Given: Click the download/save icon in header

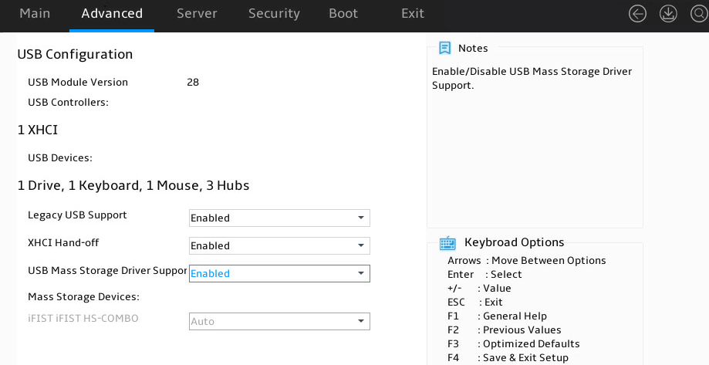Looking at the screenshot, I should coord(668,14).
